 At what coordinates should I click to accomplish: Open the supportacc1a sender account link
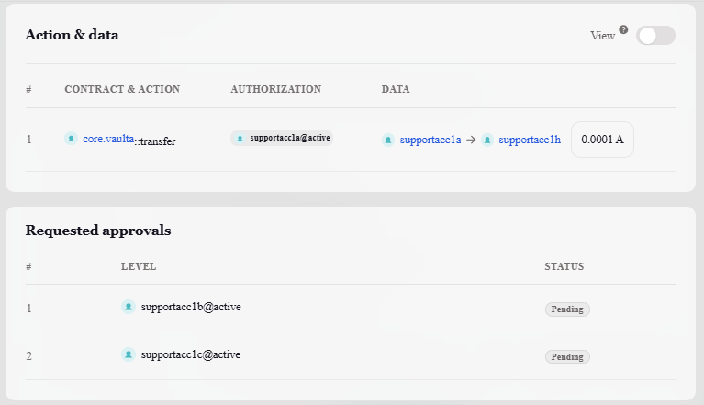pyautogui.click(x=430, y=140)
